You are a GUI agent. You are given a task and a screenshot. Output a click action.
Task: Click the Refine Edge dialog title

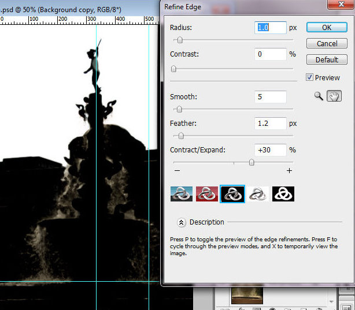coord(183,7)
